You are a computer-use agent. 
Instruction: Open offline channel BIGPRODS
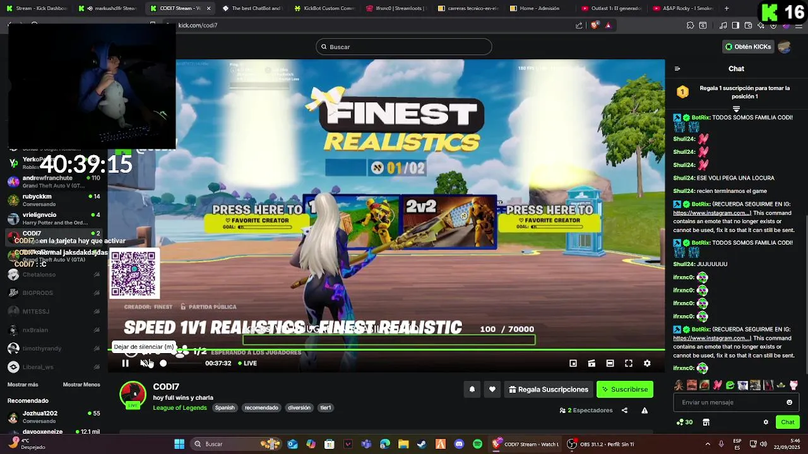[x=54, y=293]
